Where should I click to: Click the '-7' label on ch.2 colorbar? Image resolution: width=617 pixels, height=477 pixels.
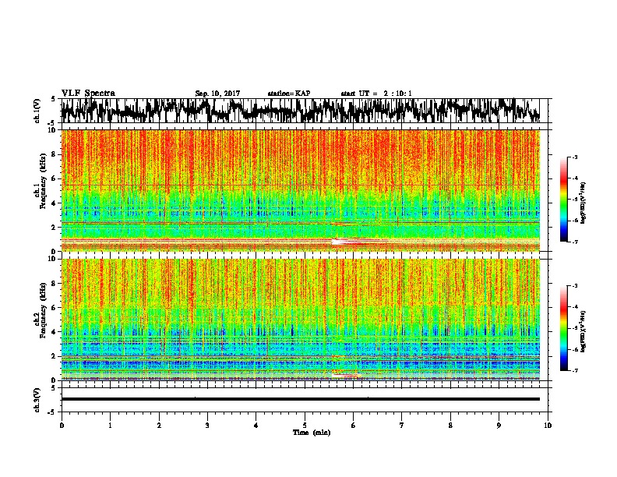574,370
